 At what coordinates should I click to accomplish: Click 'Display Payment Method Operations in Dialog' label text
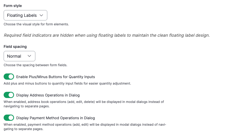coord(55,118)
